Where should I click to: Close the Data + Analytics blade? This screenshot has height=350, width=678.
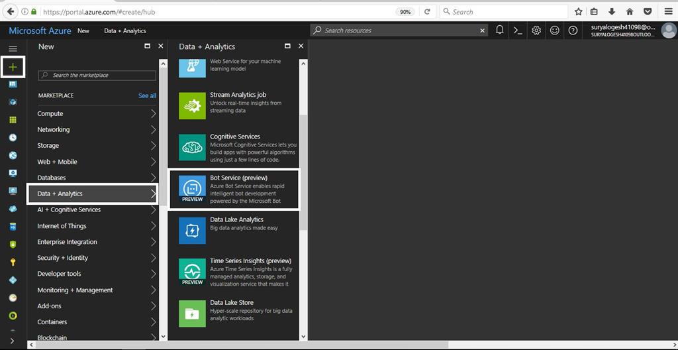pos(301,46)
